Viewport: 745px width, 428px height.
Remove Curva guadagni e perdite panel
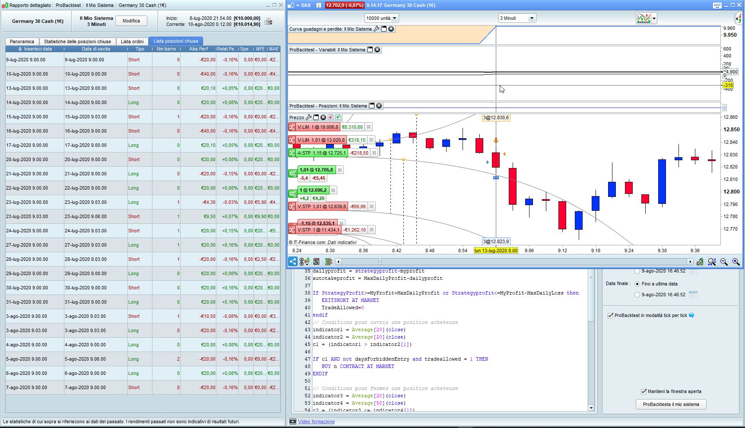391,29
